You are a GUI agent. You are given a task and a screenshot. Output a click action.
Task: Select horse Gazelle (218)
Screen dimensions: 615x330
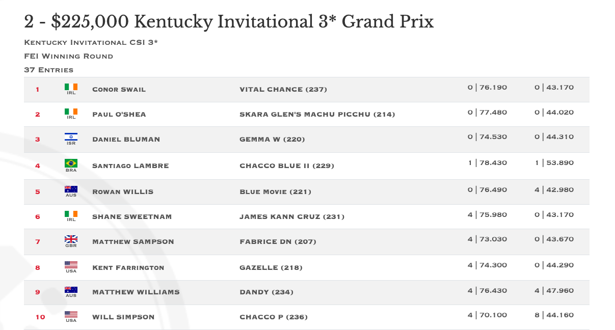click(271, 268)
